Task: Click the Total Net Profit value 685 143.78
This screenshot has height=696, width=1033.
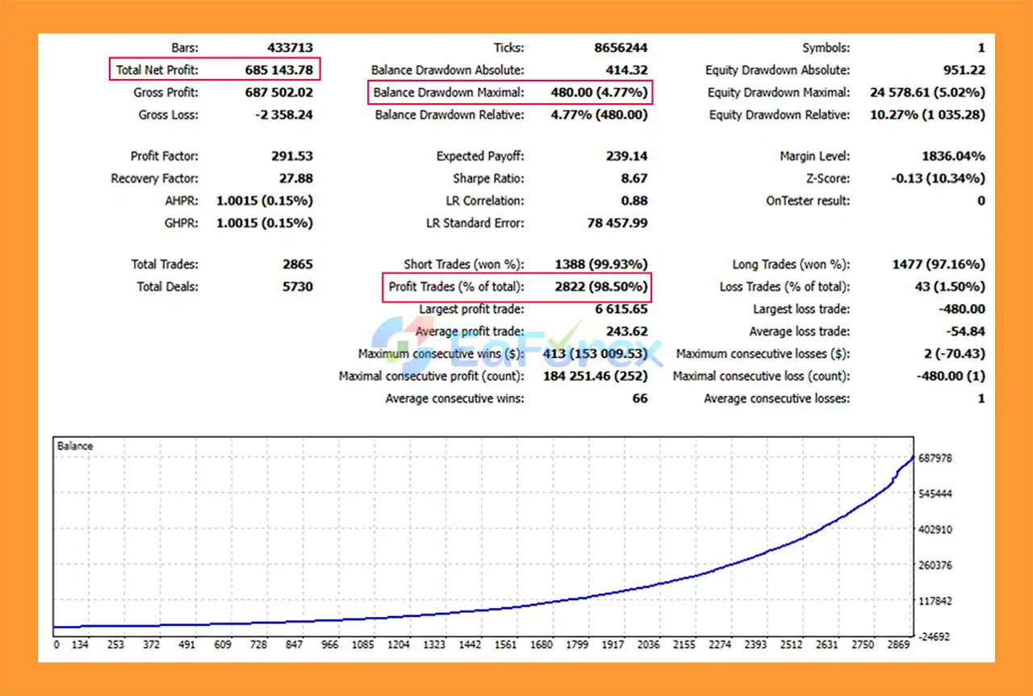Action: point(278,70)
